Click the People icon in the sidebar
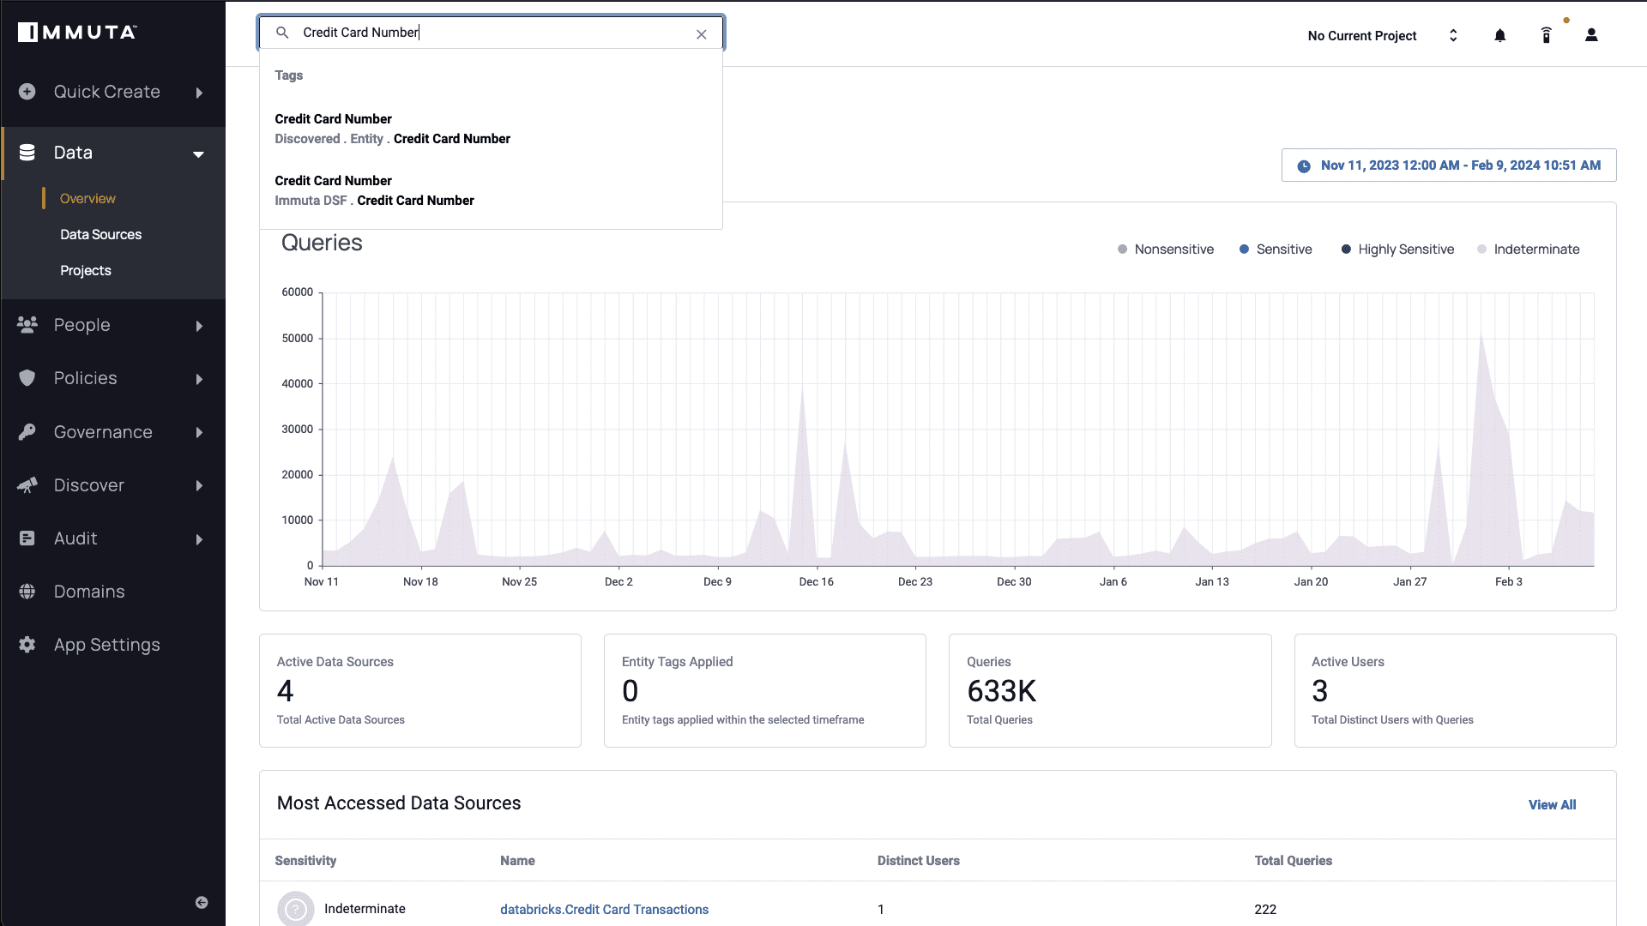The image size is (1647, 926). point(27,325)
